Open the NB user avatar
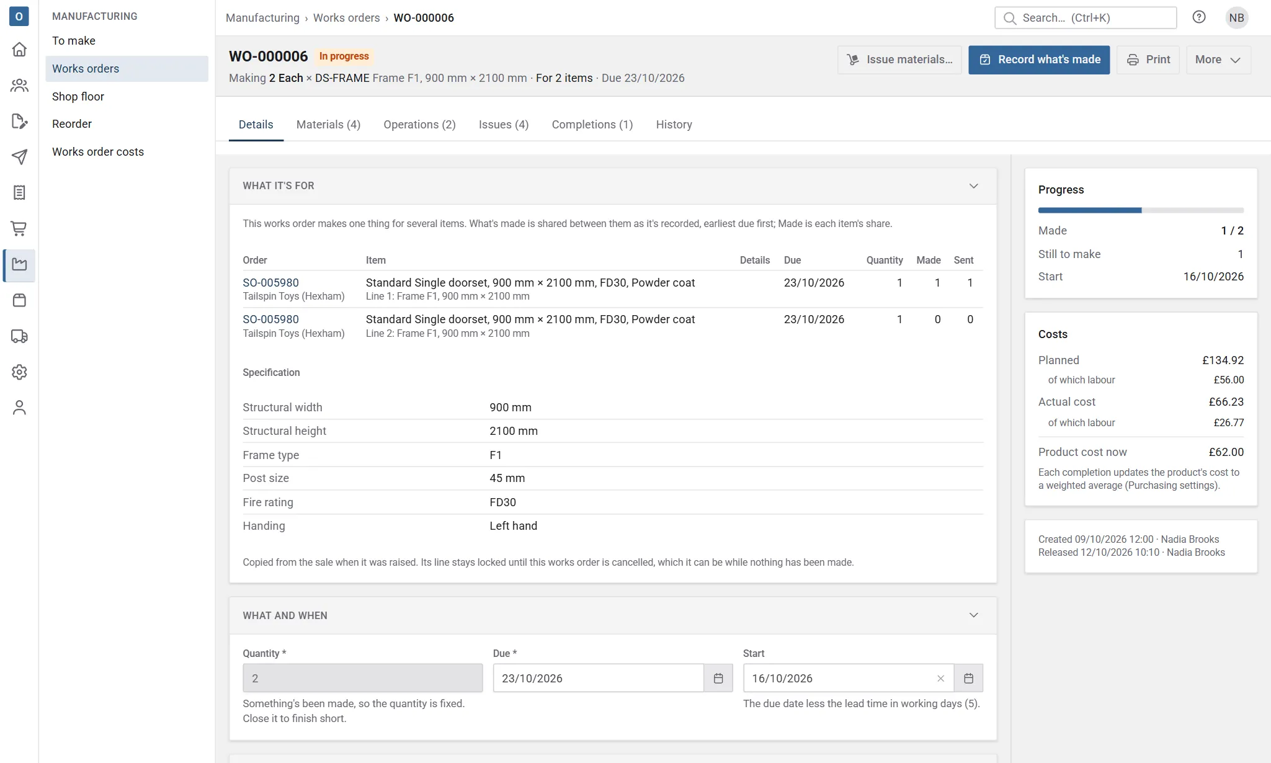1271x763 pixels. (x=1236, y=17)
